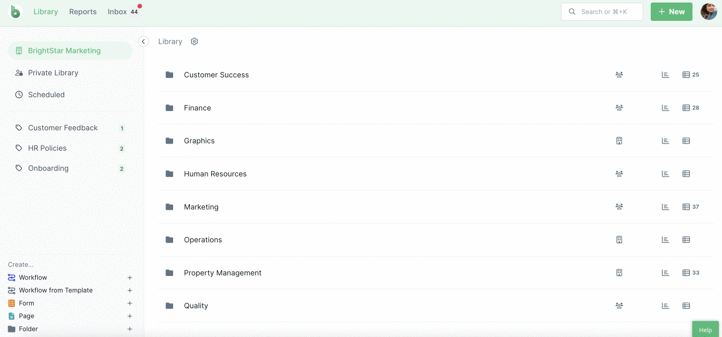The image size is (722, 337).
Task: Click the Folder icon in the Create section
Action: pyautogui.click(x=11, y=329)
